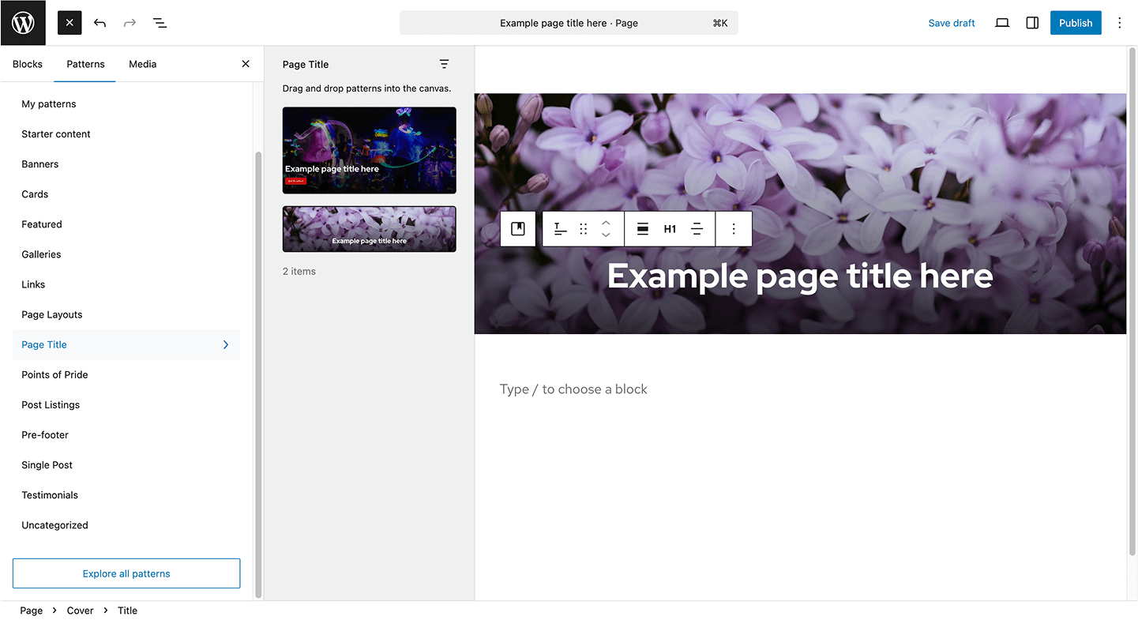Viewport: 1138px width, 620px height.
Task: Click the drag handle in block toolbar
Action: 583,229
